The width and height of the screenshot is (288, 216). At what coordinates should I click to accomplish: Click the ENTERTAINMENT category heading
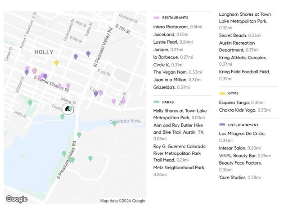(x=243, y=125)
